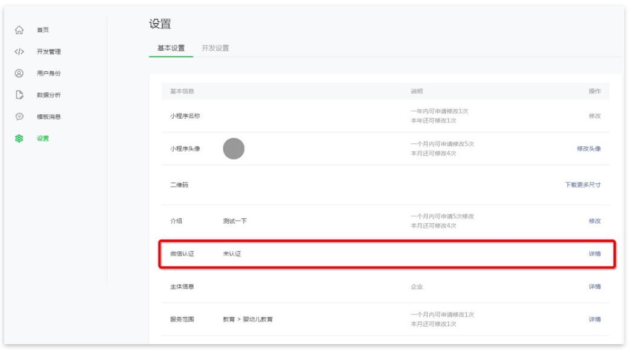
Task: Click 修改 in the 介绍 row
Action: tap(594, 221)
